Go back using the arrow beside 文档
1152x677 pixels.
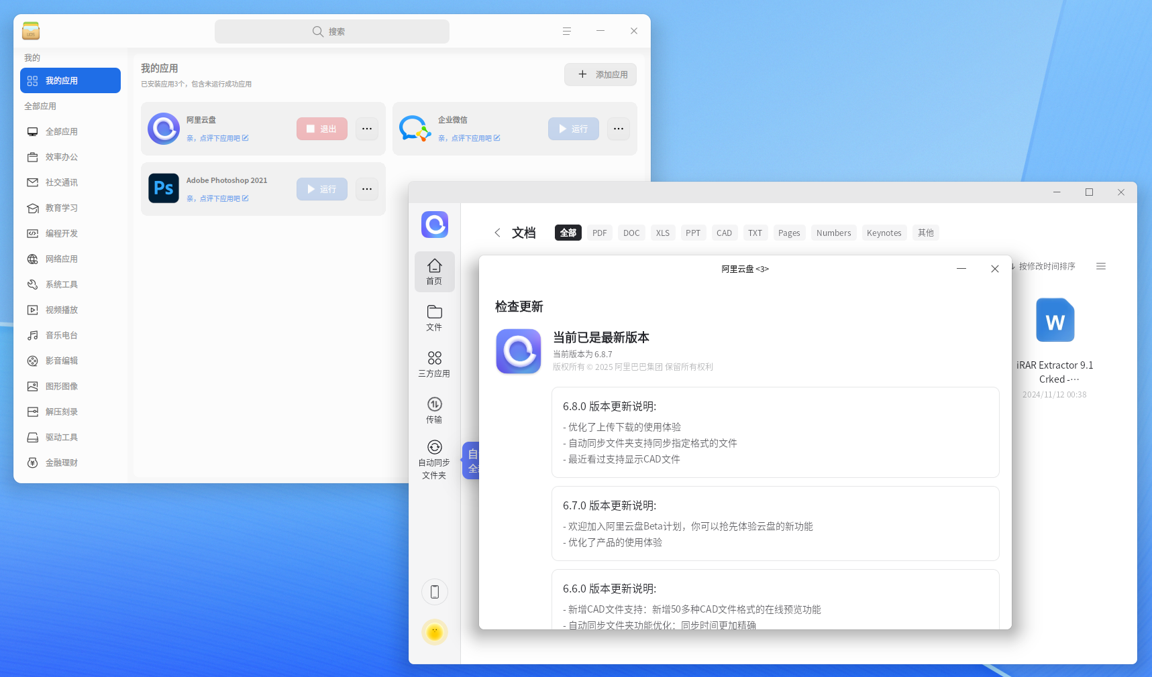pyautogui.click(x=497, y=233)
